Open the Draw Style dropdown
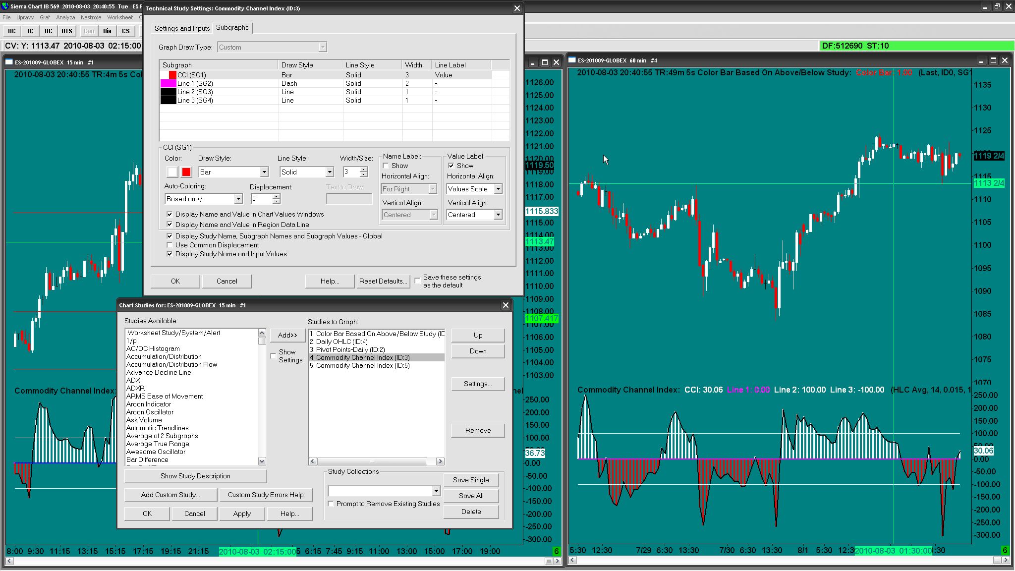The width and height of the screenshot is (1015, 571). pyautogui.click(x=264, y=172)
